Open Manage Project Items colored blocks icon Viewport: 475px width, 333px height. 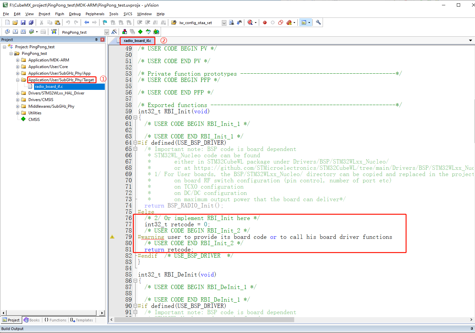tap(125, 32)
